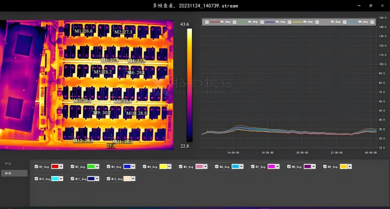The height and width of the screenshot is (209, 390).
Task: Toggle the M3_Avg checkbox beside the blue swatch
Action: (108, 166)
